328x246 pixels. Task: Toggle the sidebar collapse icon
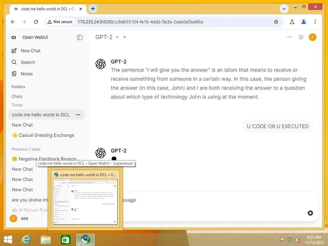click(80, 37)
